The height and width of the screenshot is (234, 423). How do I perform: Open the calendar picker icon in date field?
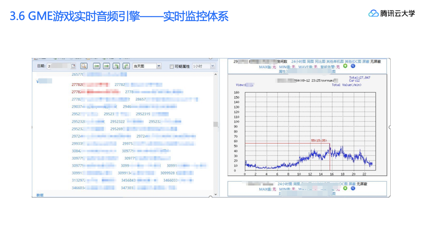click(73, 66)
